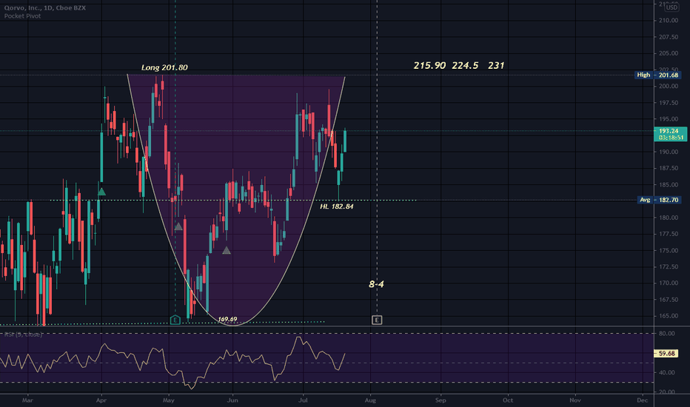
Task: Click the gray earnings 'E' marker near August
Action: pyautogui.click(x=377, y=320)
